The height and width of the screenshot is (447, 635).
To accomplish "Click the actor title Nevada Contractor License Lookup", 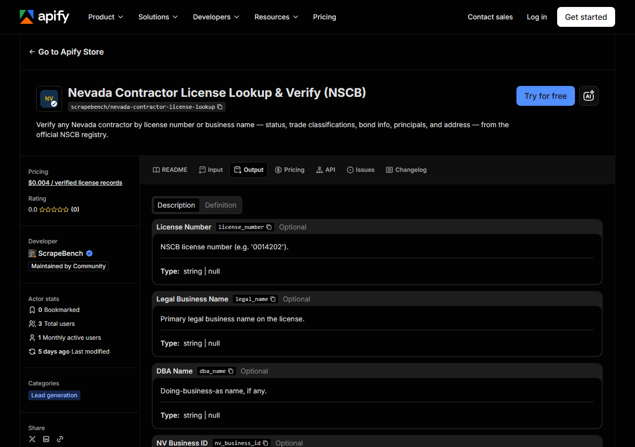I will [217, 92].
